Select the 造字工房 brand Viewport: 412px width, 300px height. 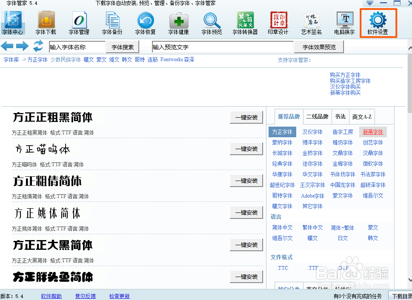[x=343, y=132]
